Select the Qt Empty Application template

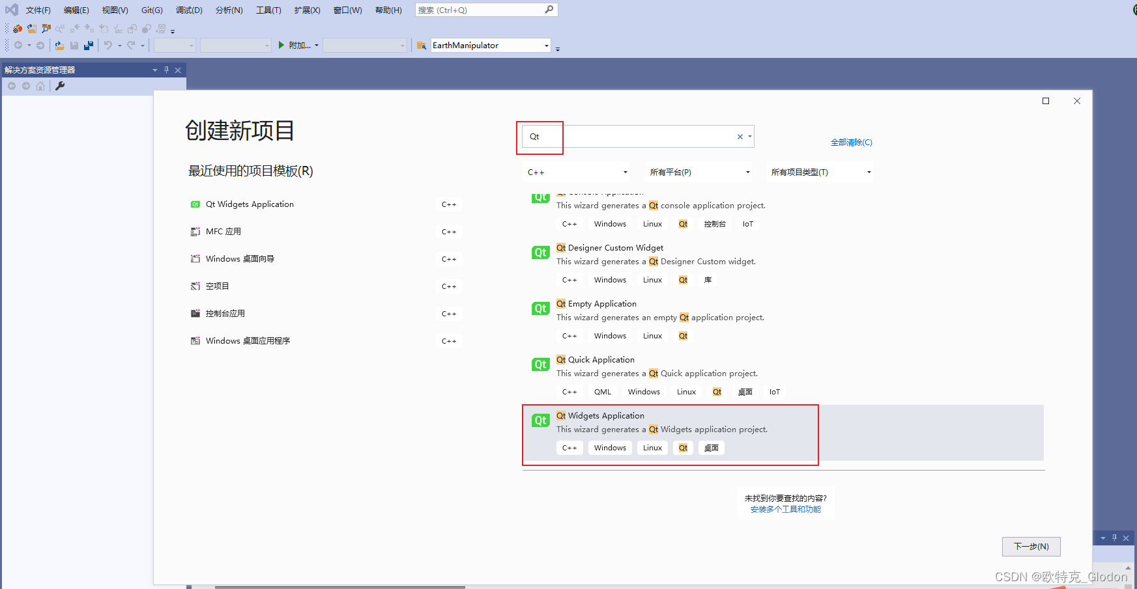pos(783,321)
